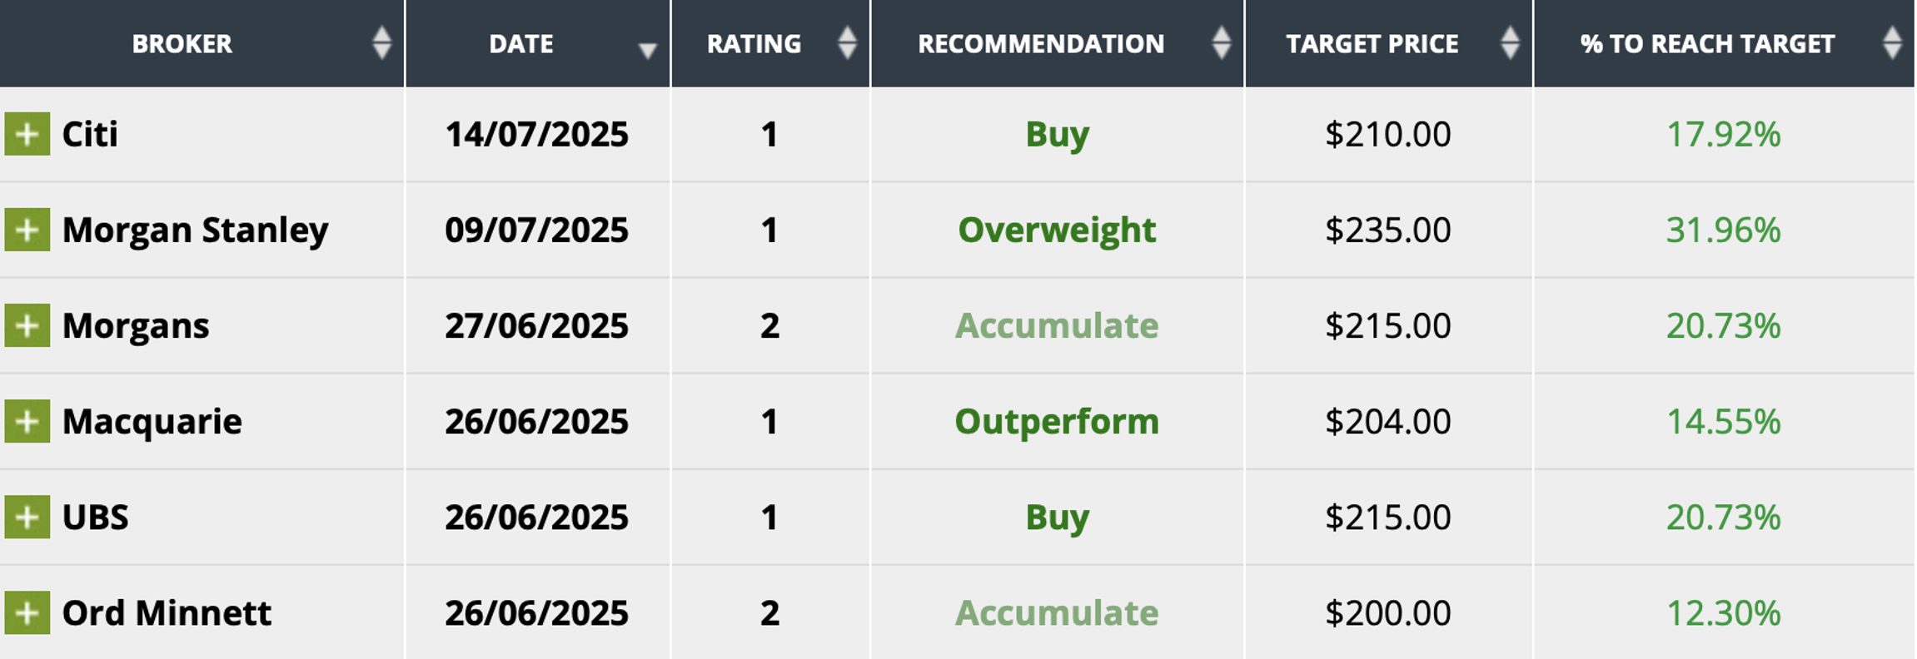Viewport: 1917px width, 659px height.
Task: Click Morgan Stanley's 31.96% target value
Action: point(1723,230)
